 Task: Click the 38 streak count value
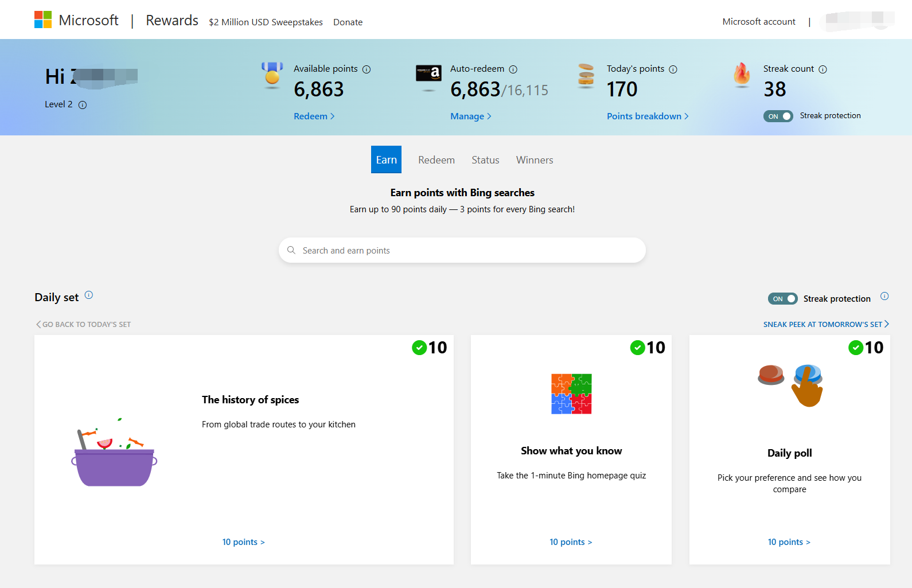click(x=775, y=89)
